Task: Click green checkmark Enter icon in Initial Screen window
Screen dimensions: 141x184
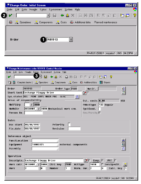Action: point(10,15)
